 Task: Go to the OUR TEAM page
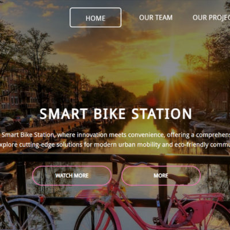click(x=156, y=18)
